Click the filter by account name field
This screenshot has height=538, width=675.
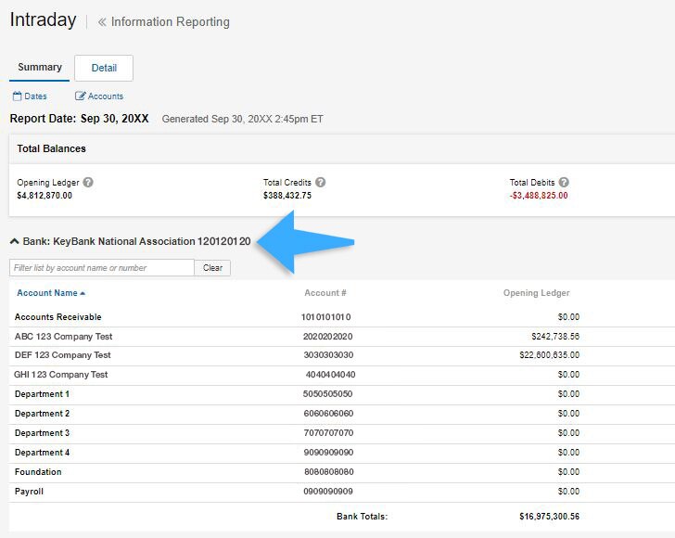click(102, 267)
